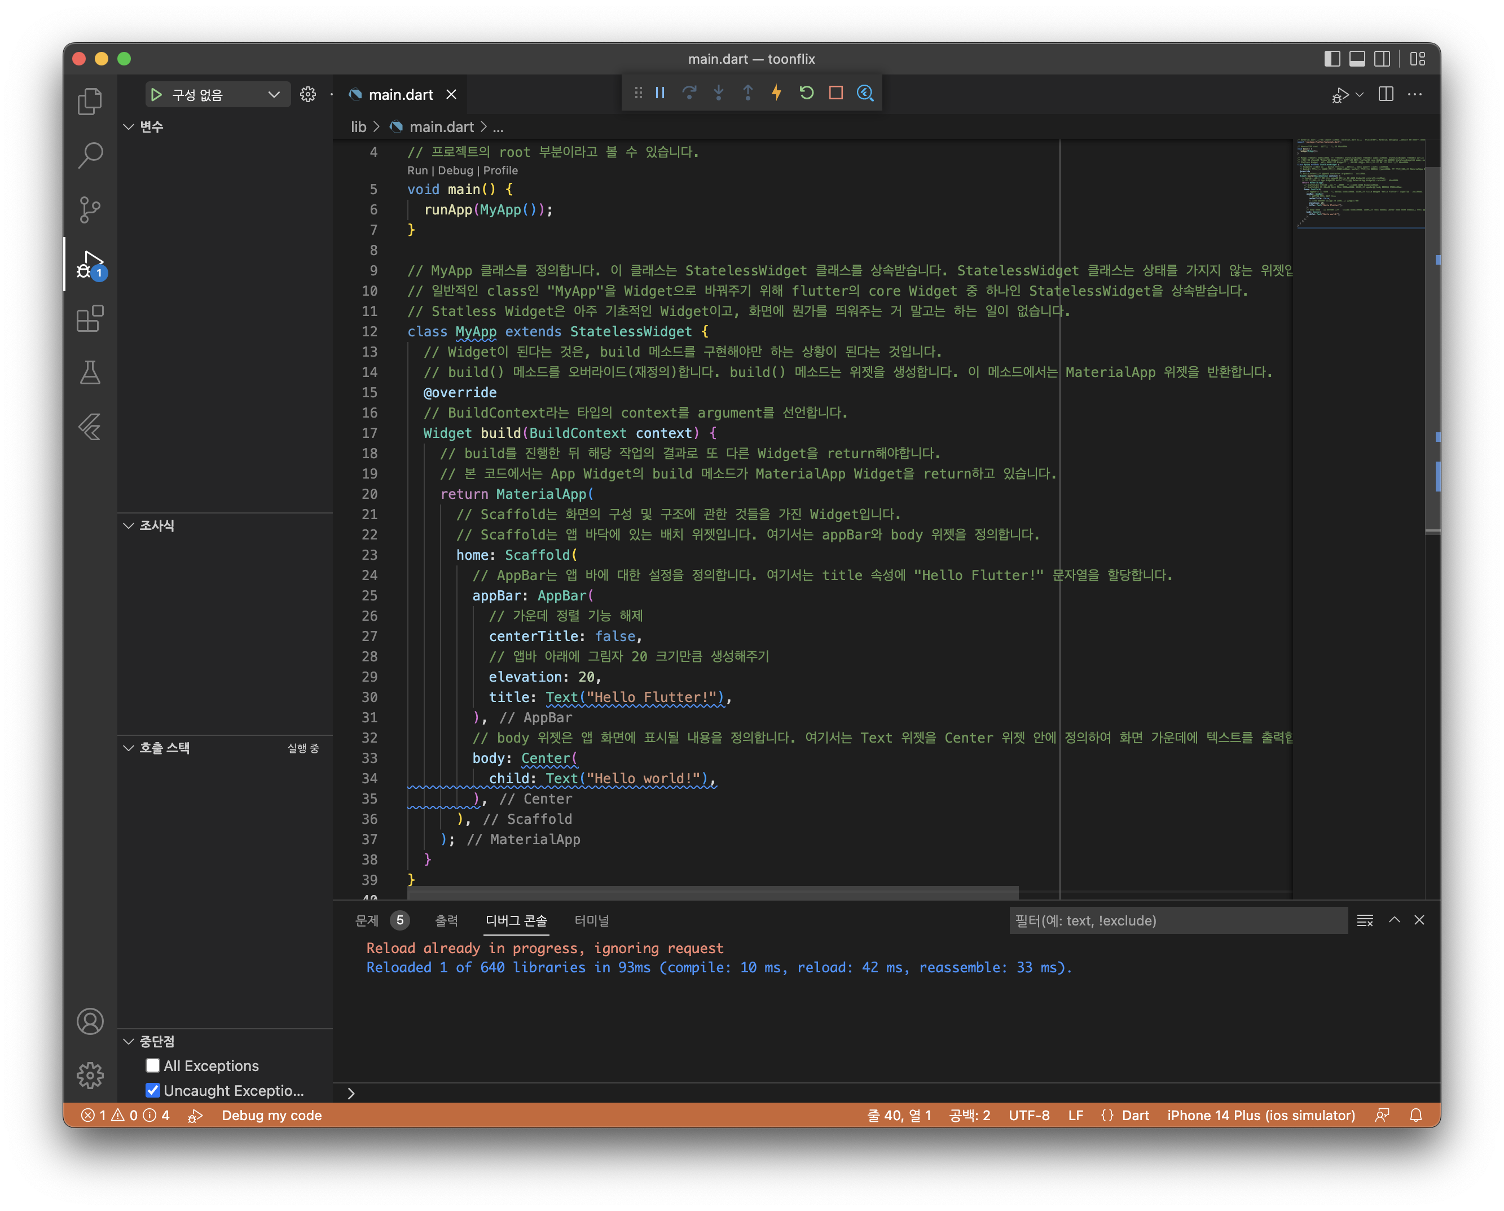Select the main.dart editor tab
The height and width of the screenshot is (1211, 1504).
pyautogui.click(x=400, y=94)
